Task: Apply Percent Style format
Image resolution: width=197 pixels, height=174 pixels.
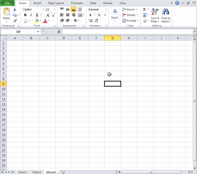Action: pyautogui.click(x=99, y=15)
